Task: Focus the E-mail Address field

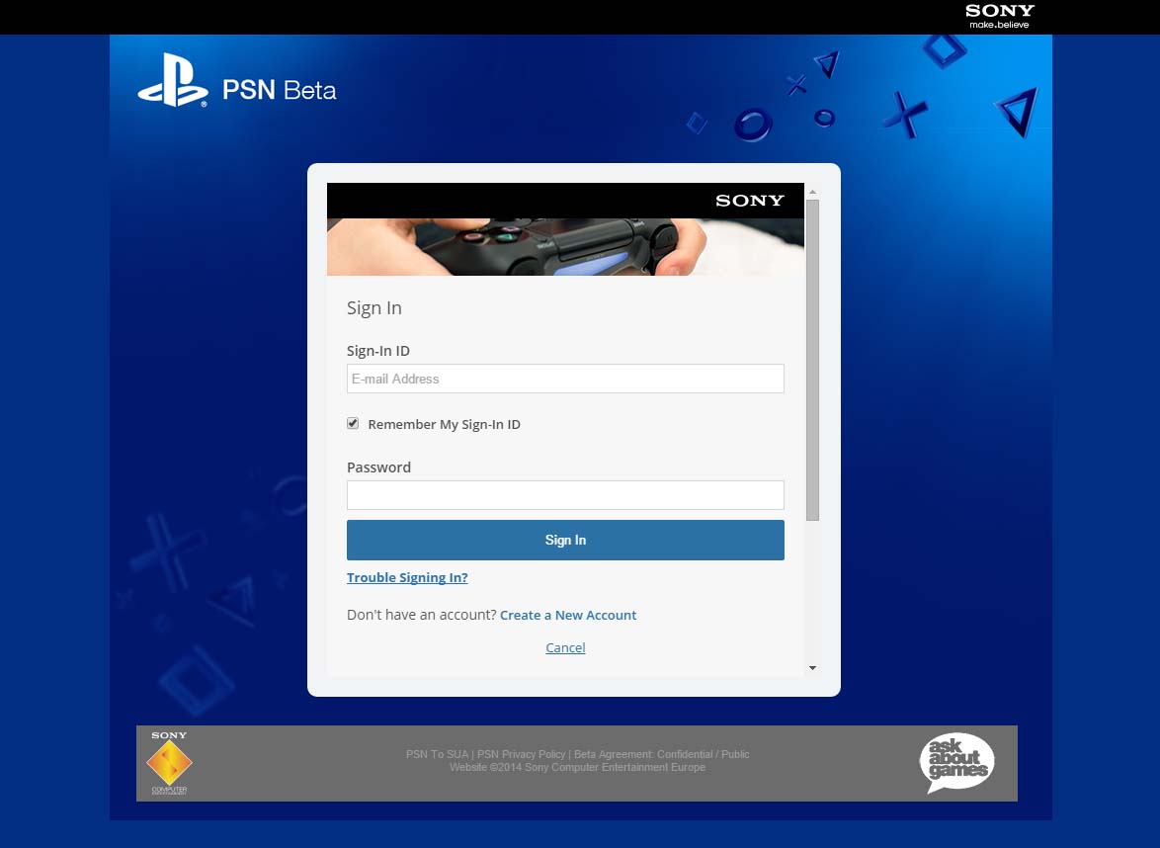Action: (x=565, y=379)
